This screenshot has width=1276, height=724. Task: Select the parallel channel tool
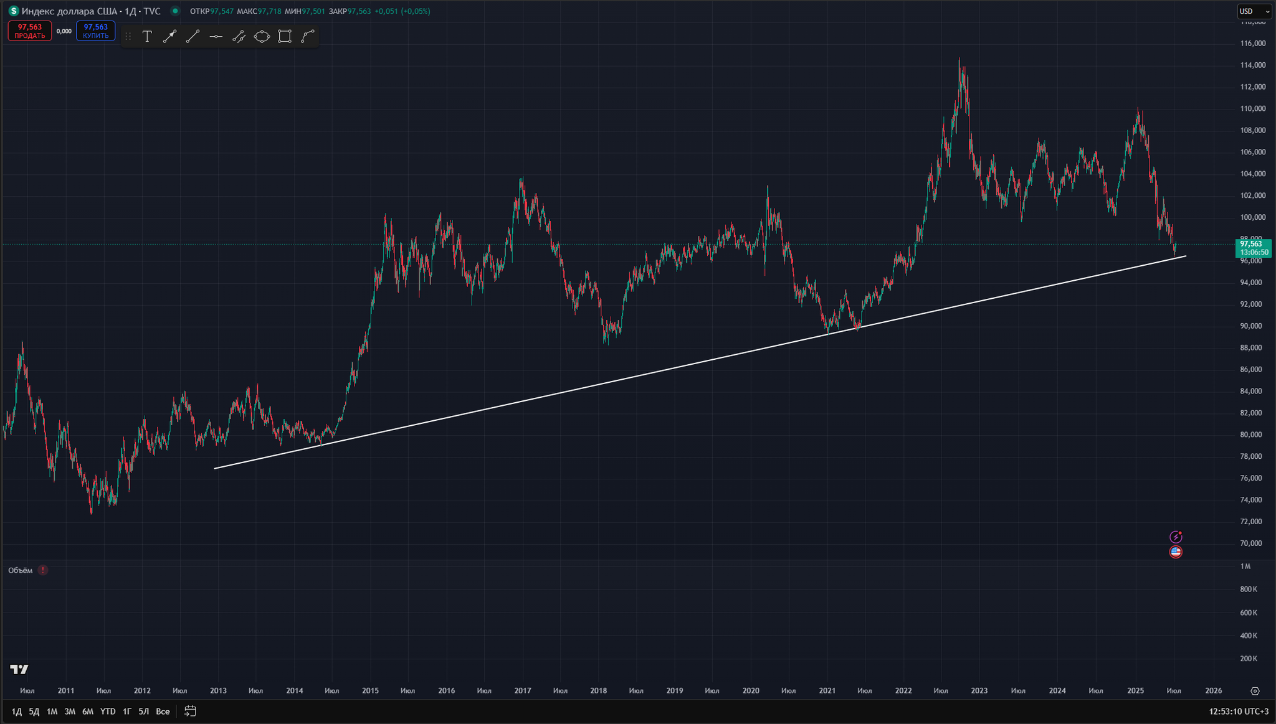click(x=239, y=37)
